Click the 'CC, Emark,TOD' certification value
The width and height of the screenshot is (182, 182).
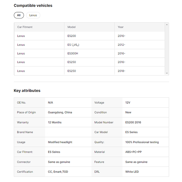click(58, 172)
